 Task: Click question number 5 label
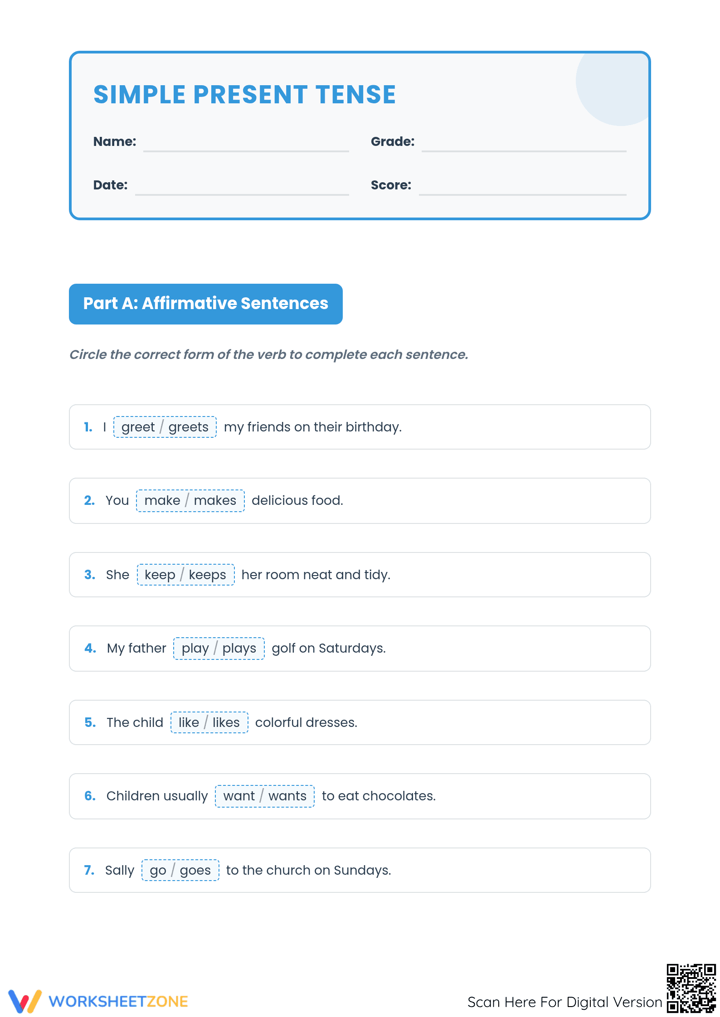90,722
